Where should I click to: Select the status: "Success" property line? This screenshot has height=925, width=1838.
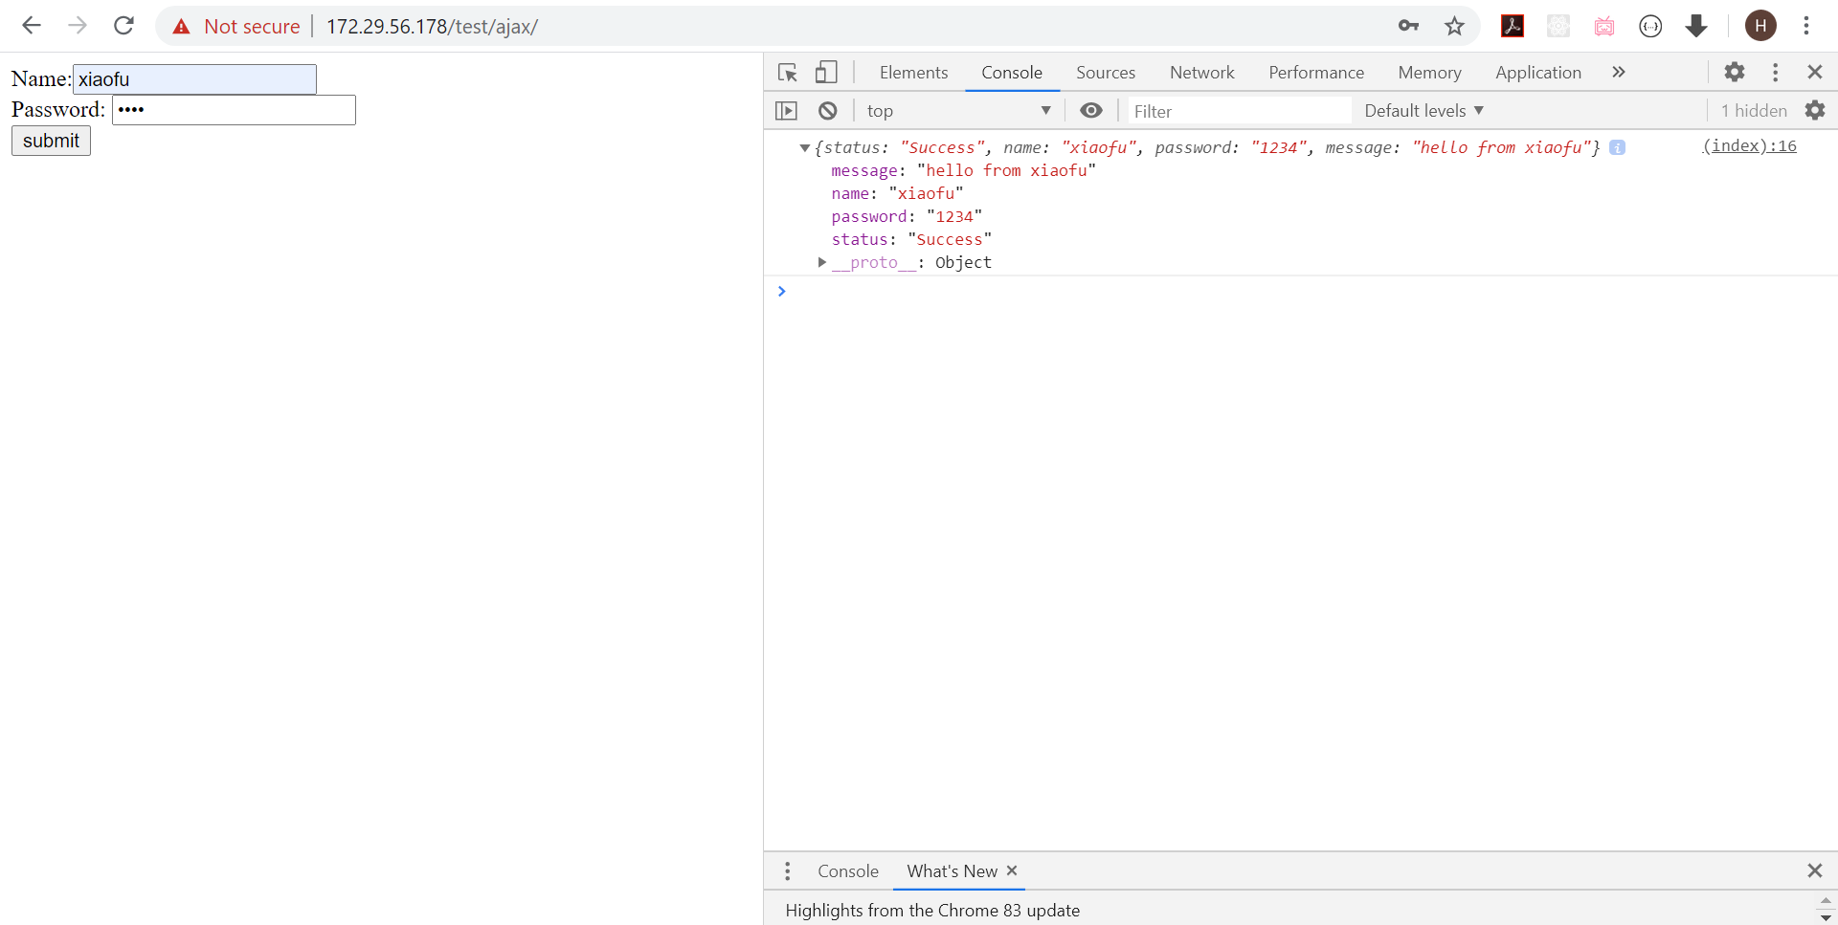click(x=911, y=239)
